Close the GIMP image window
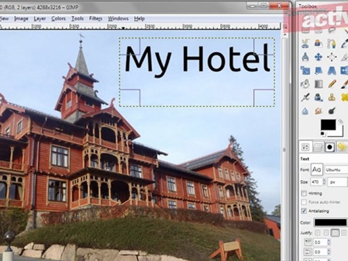The height and width of the screenshot is (261, 348). tap(279, 5)
